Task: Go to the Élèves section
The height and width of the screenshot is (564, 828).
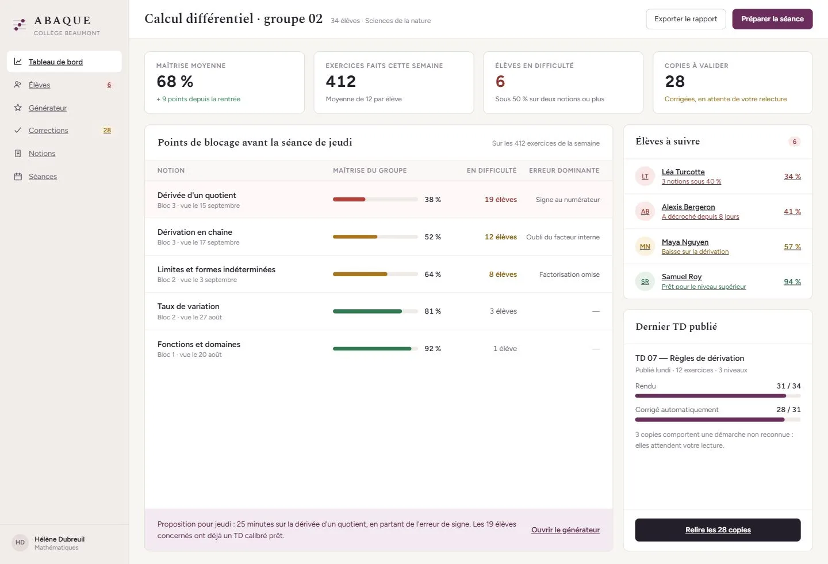Action: pos(64,85)
